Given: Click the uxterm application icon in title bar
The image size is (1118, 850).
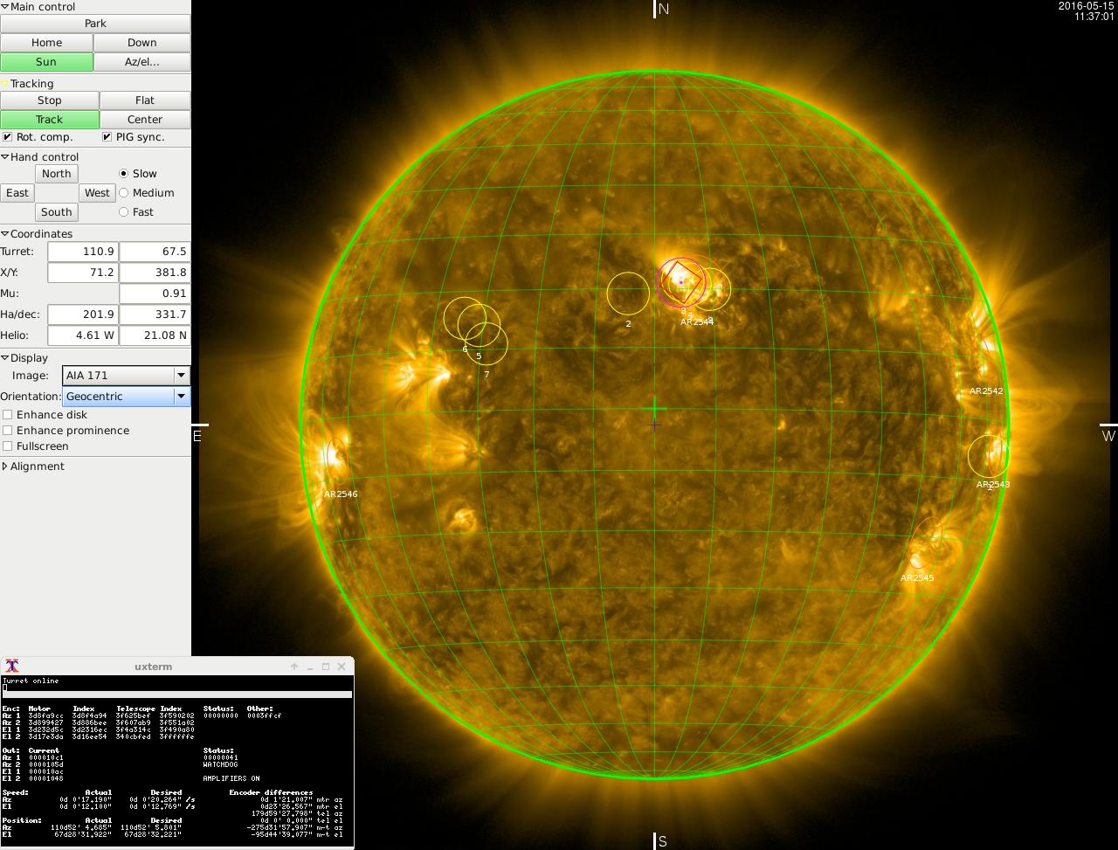Looking at the screenshot, I should pos(12,667).
